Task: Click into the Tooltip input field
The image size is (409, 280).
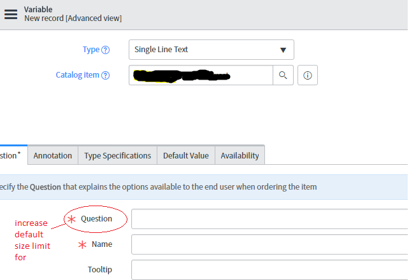Action: (x=269, y=270)
